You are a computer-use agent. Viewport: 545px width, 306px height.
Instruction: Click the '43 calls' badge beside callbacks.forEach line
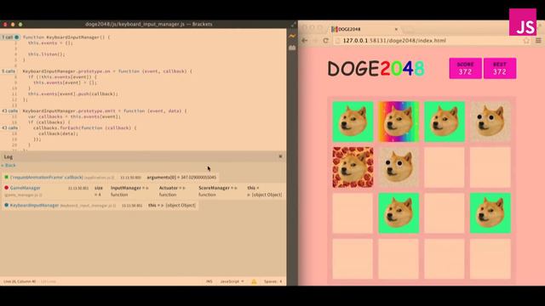9,128
